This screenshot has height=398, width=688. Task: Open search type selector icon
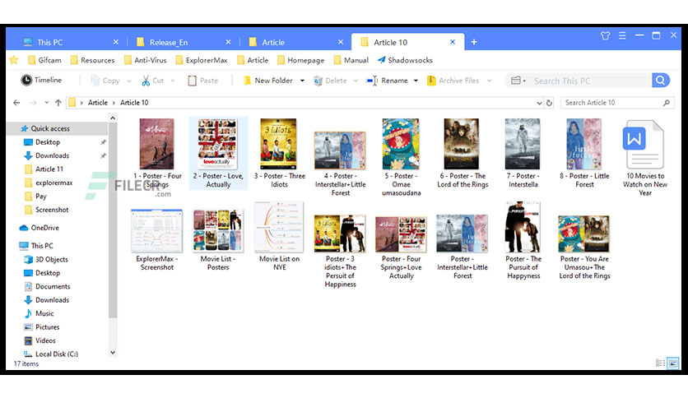[x=518, y=81]
